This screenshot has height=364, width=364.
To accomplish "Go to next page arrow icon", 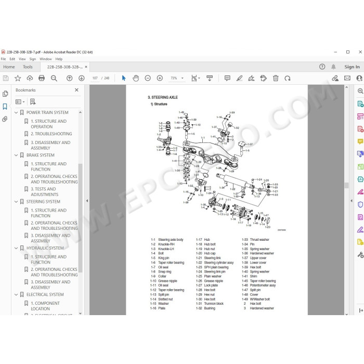I will point(82,78).
